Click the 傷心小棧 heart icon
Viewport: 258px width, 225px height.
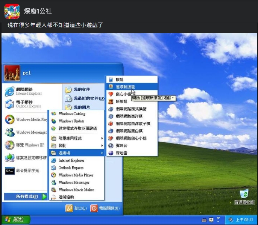111,94
